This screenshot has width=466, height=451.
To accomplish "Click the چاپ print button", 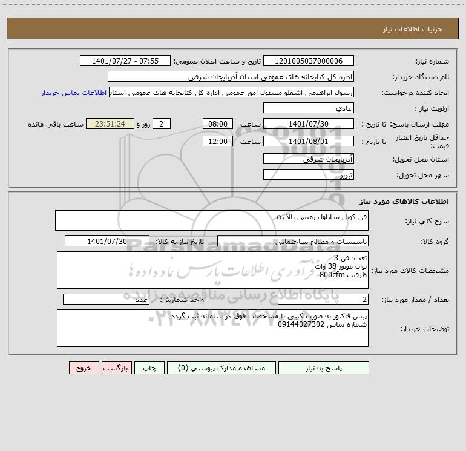I will [x=149, y=368].
